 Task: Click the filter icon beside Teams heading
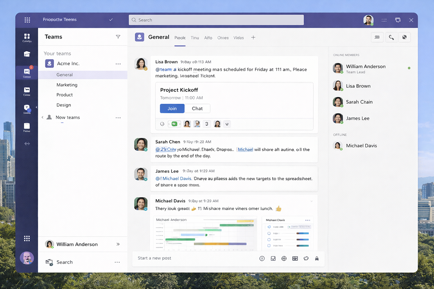(118, 37)
